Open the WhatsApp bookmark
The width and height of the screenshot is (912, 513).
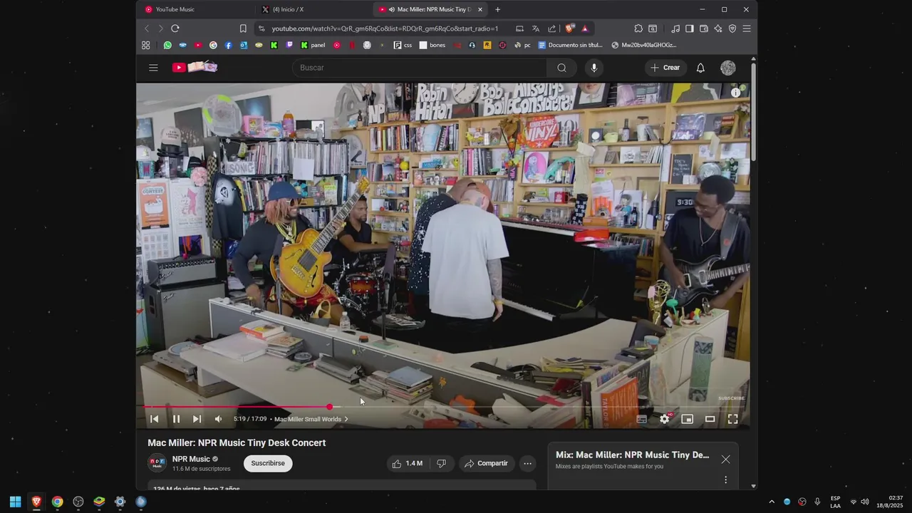pos(167,45)
